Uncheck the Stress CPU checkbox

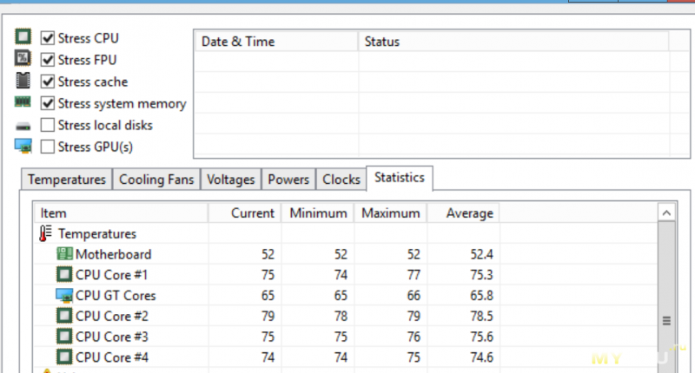point(48,38)
